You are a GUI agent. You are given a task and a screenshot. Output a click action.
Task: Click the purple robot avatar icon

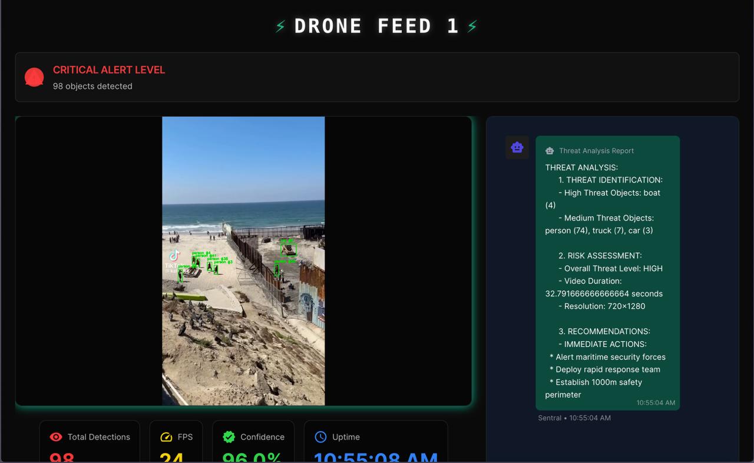click(x=517, y=147)
